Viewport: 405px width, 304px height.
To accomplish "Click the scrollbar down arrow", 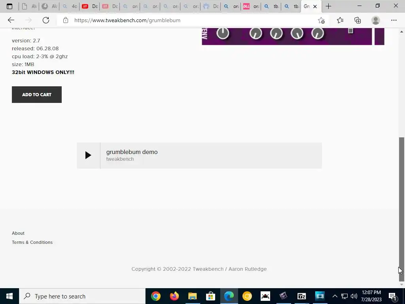I will point(401,285).
